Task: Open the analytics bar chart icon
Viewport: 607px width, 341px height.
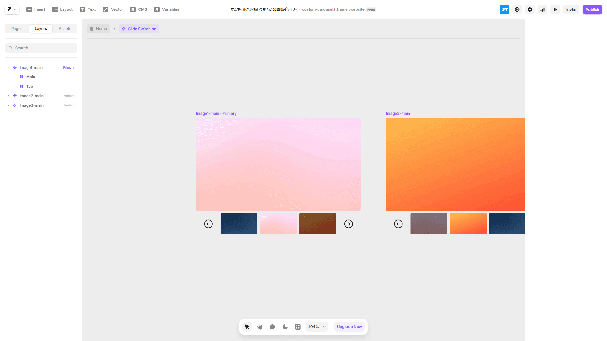Action: coord(543,9)
